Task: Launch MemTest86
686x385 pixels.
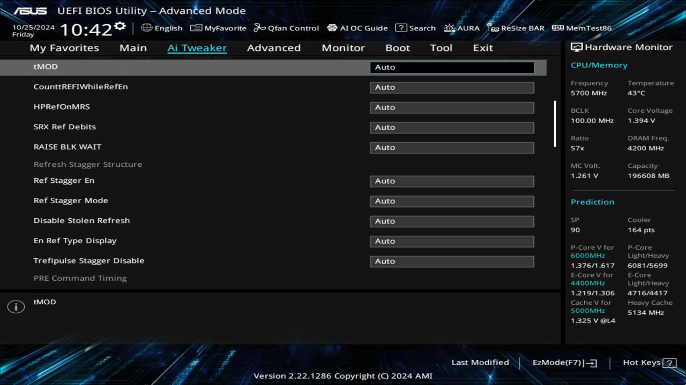Action: click(x=581, y=28)
